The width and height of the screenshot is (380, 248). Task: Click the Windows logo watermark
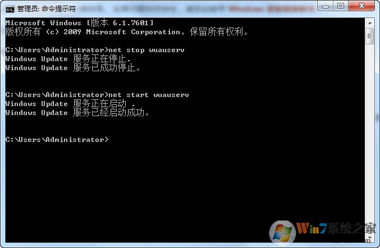point(282,232)
